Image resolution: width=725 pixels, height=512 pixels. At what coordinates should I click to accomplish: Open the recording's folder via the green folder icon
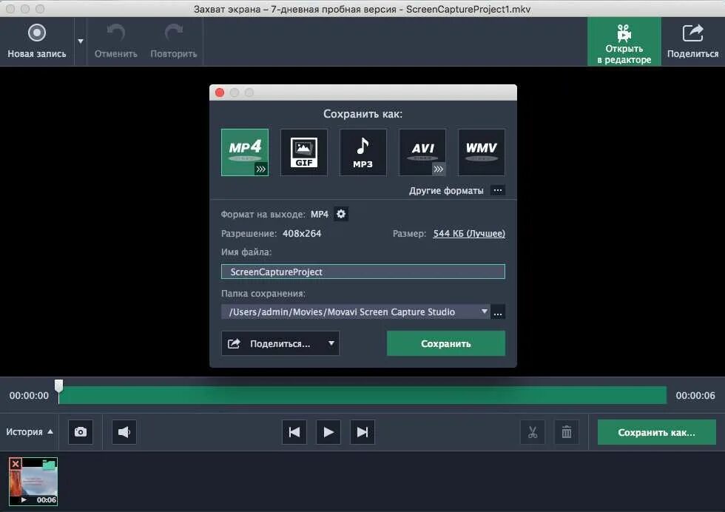click(49, 465)
